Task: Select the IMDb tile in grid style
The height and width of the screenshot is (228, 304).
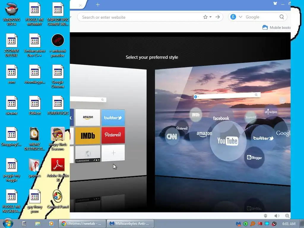Action: pyautogui.click(x=88, y=136)
